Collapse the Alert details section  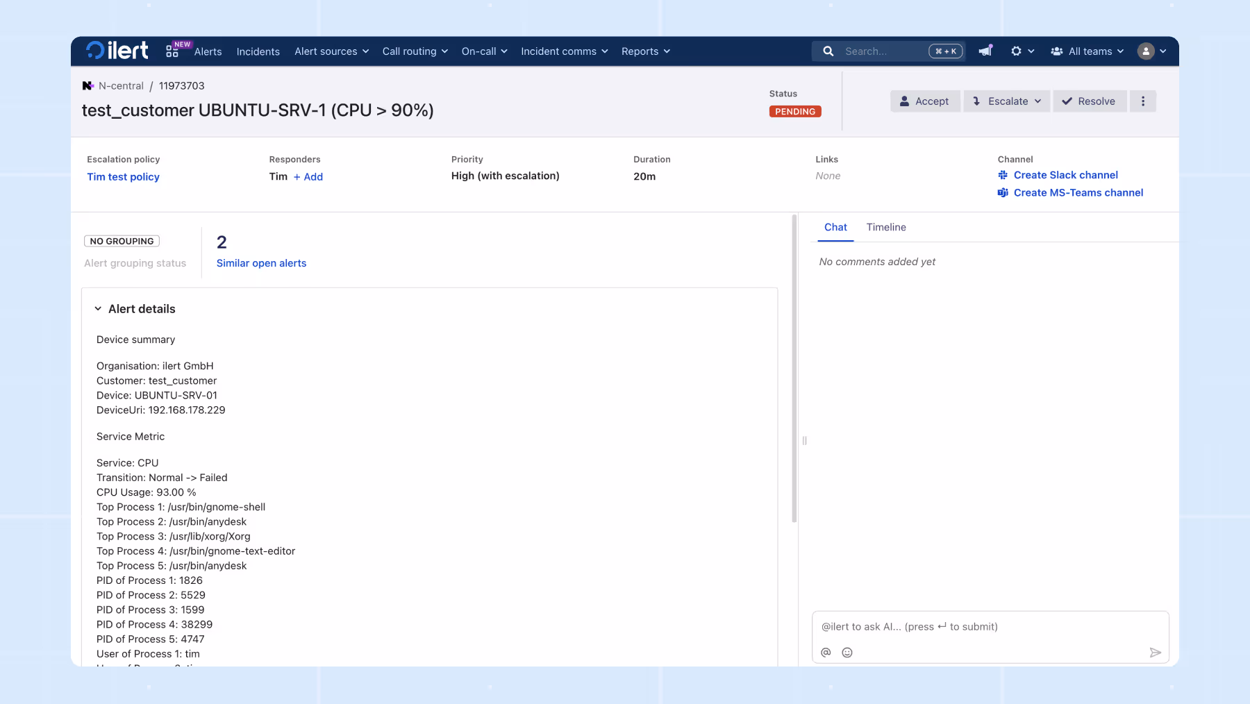(98, 309)
